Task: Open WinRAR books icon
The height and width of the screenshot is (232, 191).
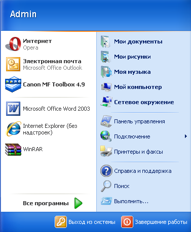Action: tap(13, 149)
